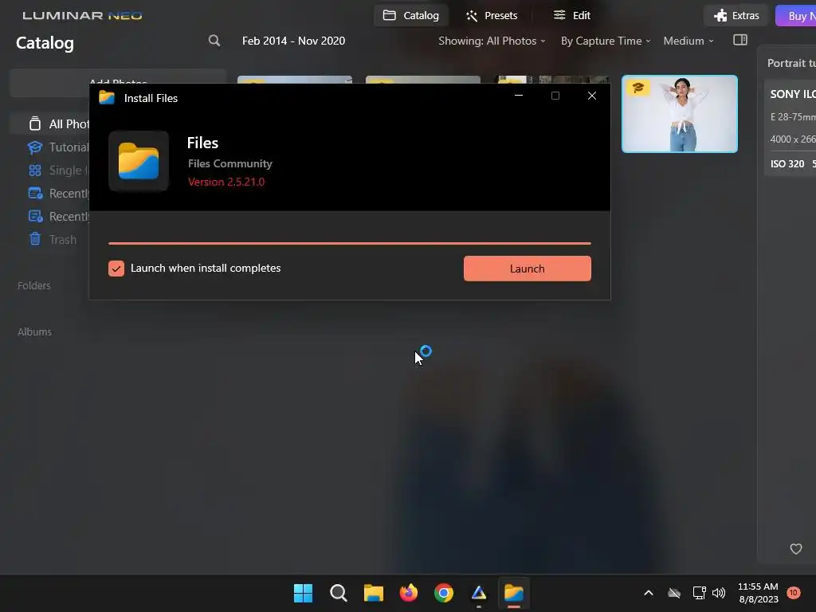Open the Medium thumbnail size dropdown
This screenshot has width=816, height=612.
click(688, 41)
